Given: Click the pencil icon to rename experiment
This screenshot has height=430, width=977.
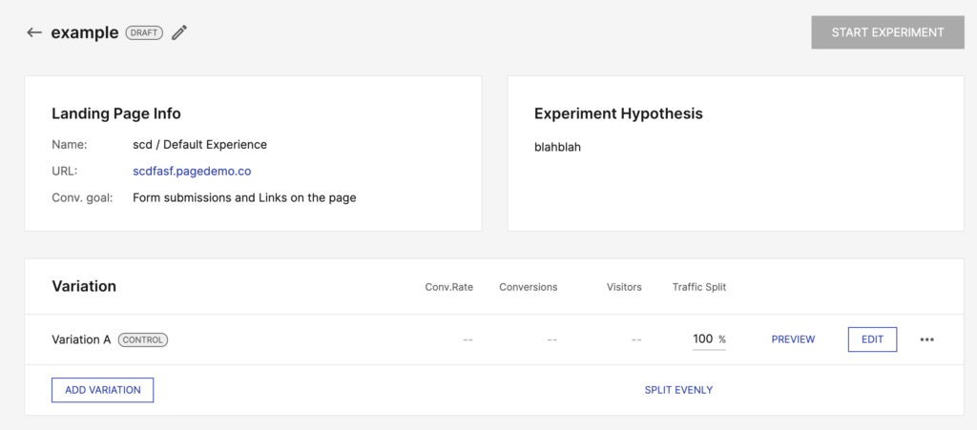Looking at the screenshot, I should tap(179, 32).
